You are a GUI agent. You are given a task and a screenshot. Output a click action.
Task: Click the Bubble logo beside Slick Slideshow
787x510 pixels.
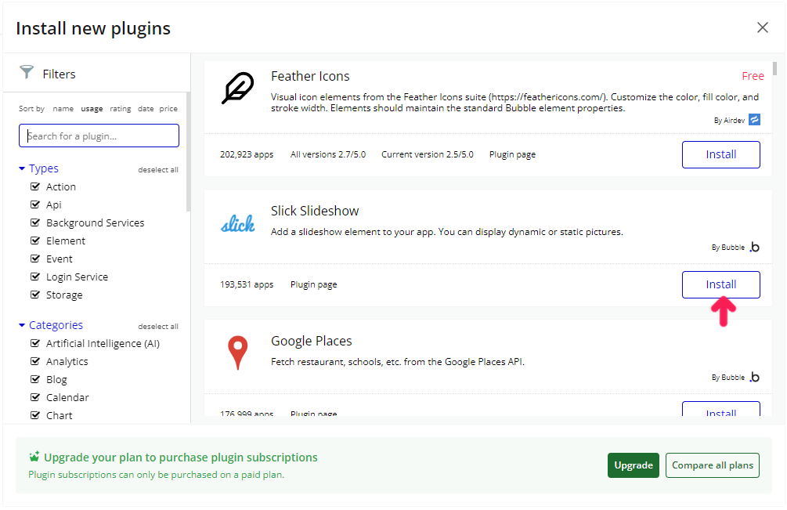click(754, 247)
